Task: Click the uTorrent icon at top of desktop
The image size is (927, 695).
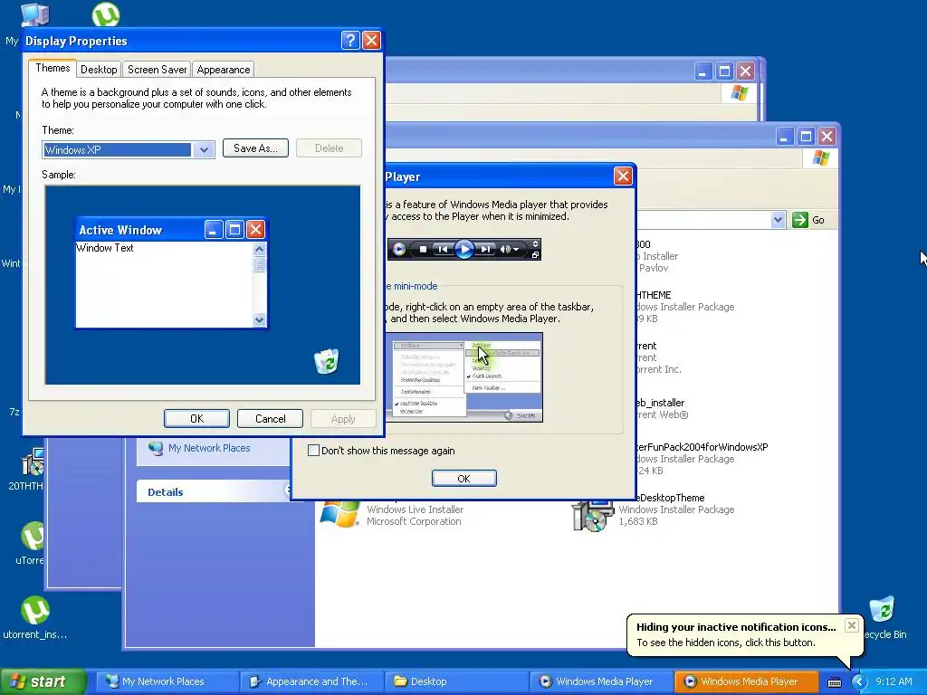Action: click(106, 14)
